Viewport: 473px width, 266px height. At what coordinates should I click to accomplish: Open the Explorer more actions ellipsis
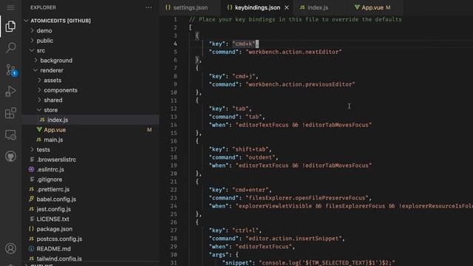pyautogui.click(x=149, y=7)
